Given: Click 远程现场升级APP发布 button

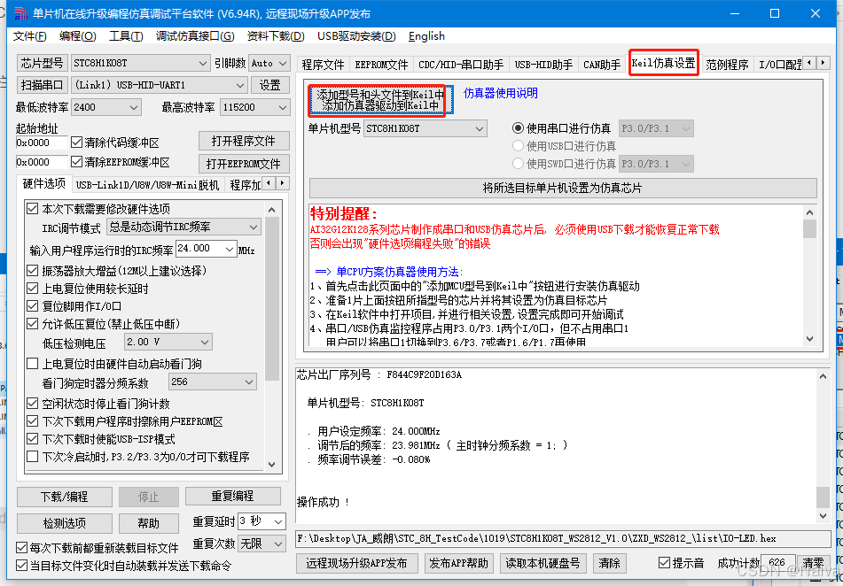Looking at the screenshot, I should (x=356, y=563).
